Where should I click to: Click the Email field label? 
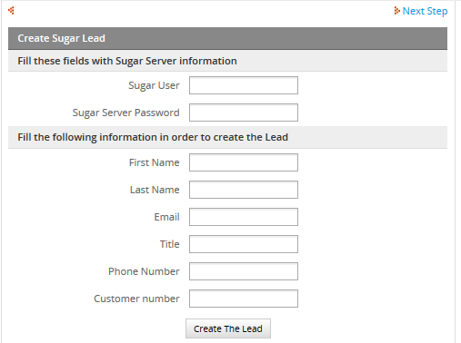166,217
